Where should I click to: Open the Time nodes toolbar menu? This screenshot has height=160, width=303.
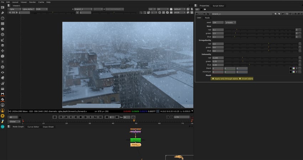click(2, 18)
